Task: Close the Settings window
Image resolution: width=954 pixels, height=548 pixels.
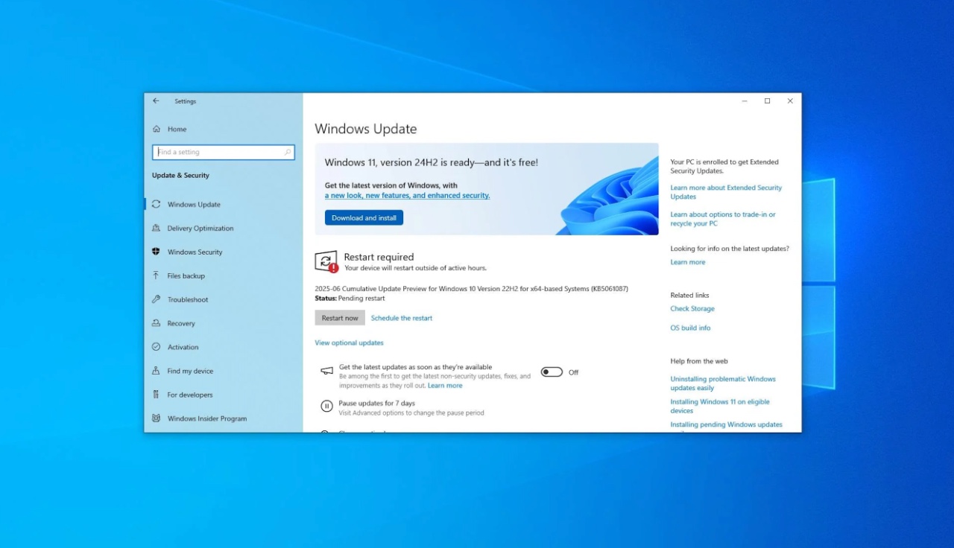Action: (790, 101)
